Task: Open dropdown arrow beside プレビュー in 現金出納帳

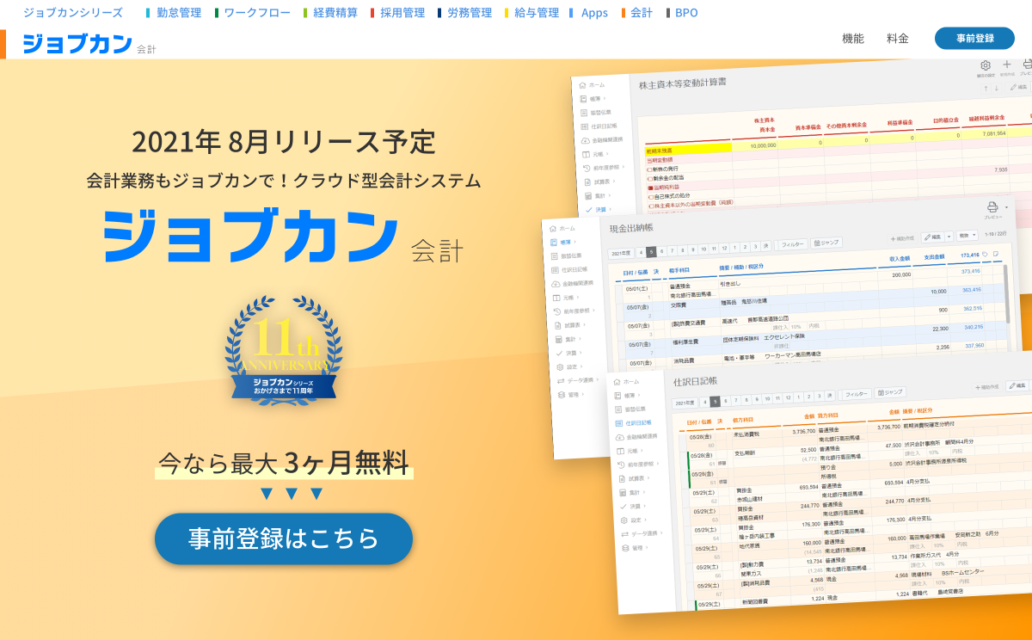Action: coord(1005,206)
